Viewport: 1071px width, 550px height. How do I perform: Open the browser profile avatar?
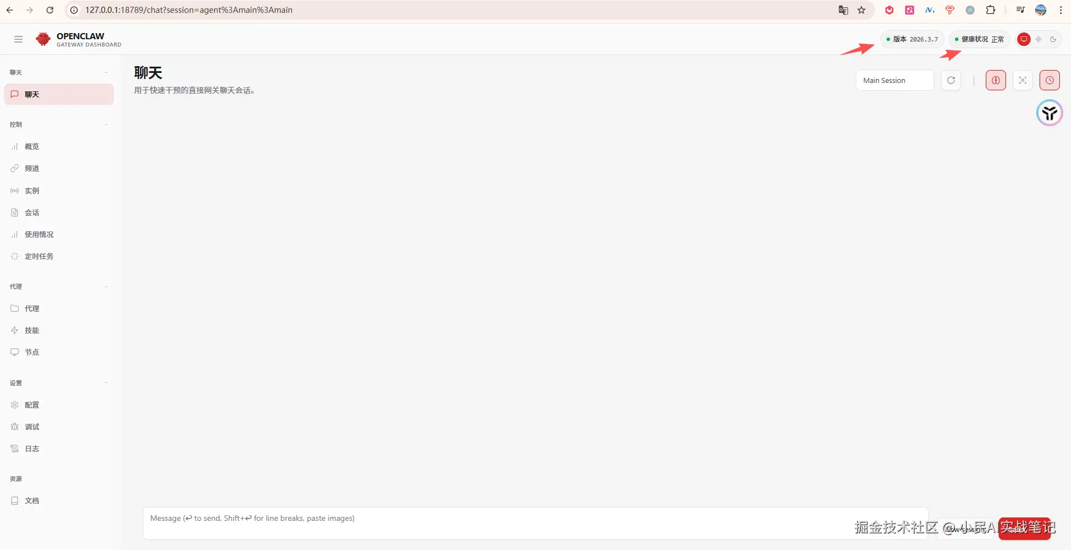point(1041,10)
